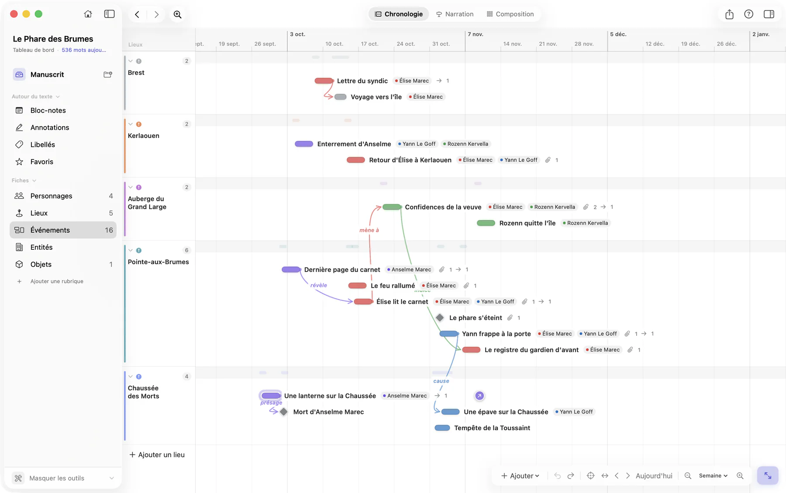Collapse the Brest location row
The height and width of the screenshot is (493, 786).
131,61
